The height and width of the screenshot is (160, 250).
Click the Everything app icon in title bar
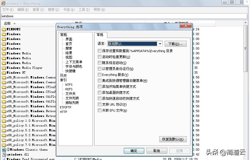[3, 3]
